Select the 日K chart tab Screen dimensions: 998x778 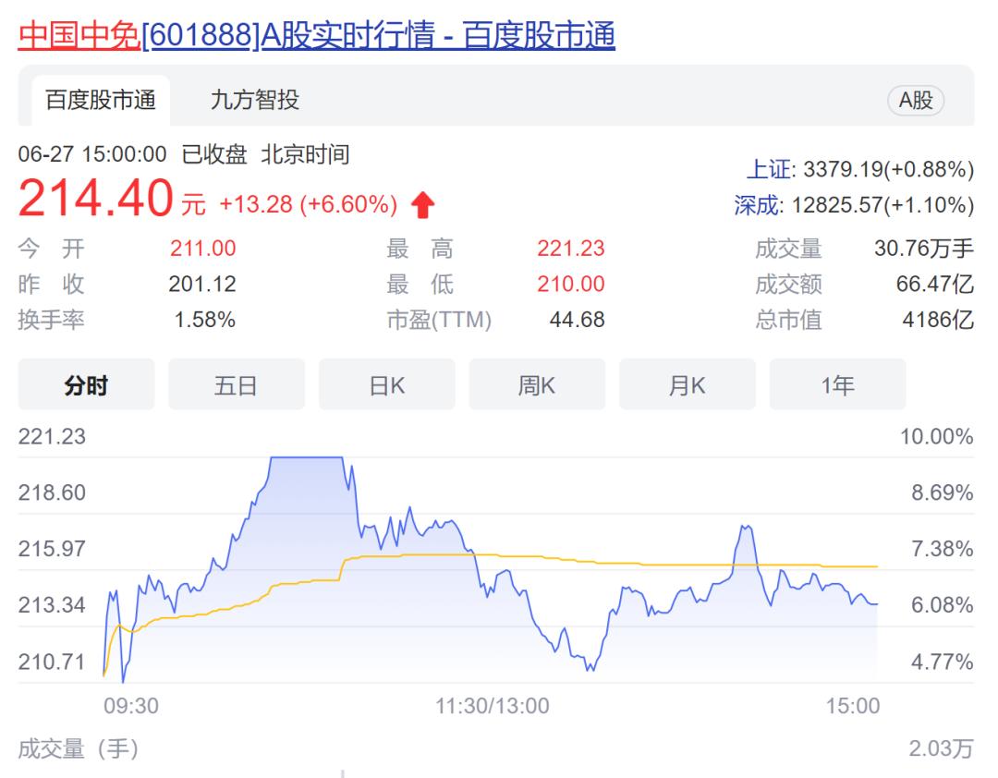click(386, 384)
